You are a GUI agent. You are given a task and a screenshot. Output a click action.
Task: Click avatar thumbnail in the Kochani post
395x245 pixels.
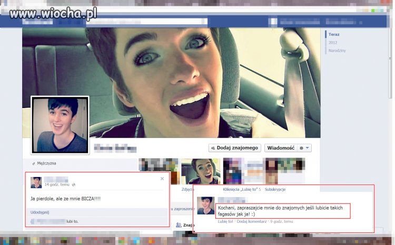pos(205,205)
